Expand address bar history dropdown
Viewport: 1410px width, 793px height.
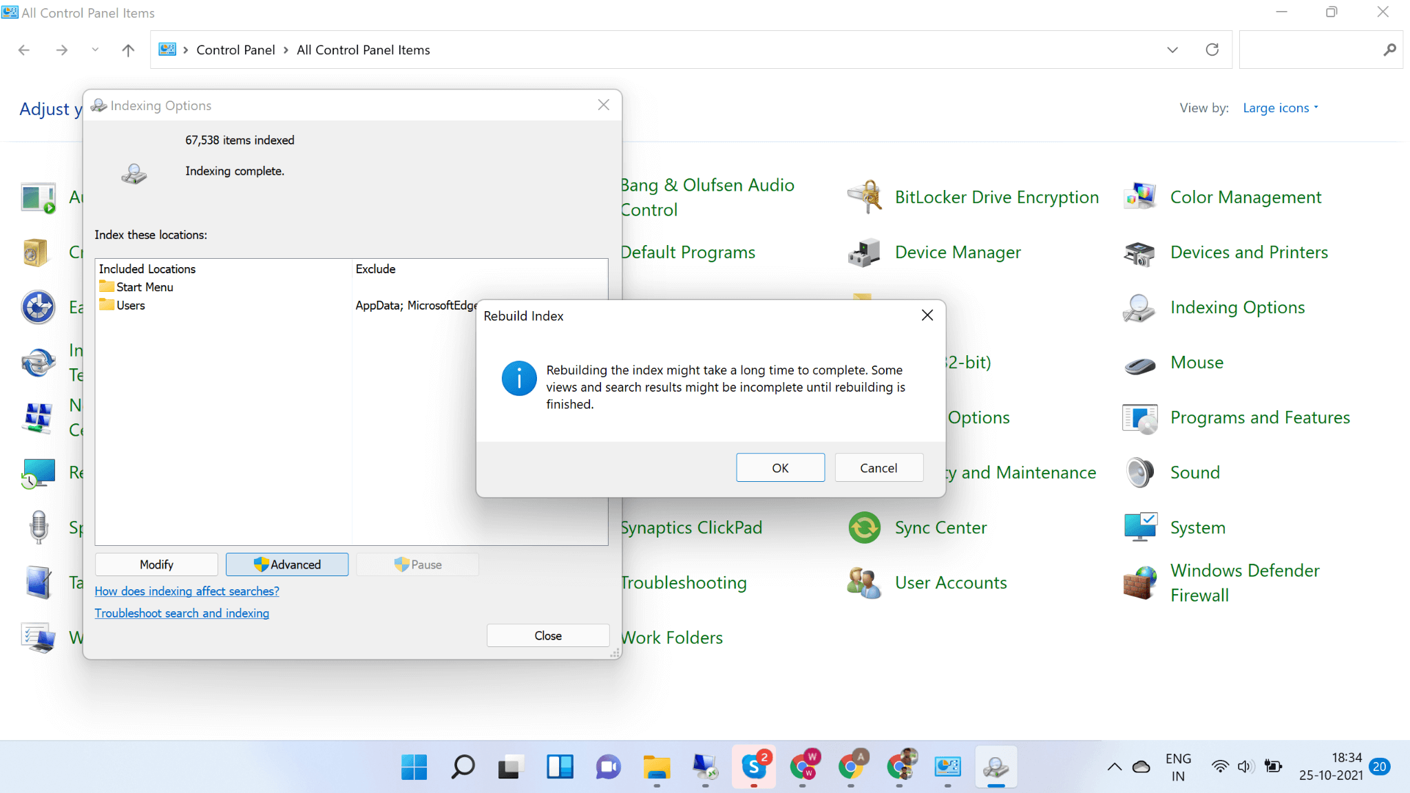[x=1172, y=50]
